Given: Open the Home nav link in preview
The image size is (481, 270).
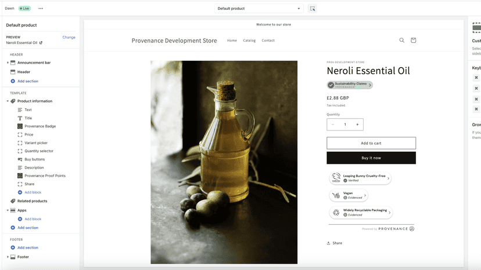Looking at the screenshot, I should click(x=232, y=41).
